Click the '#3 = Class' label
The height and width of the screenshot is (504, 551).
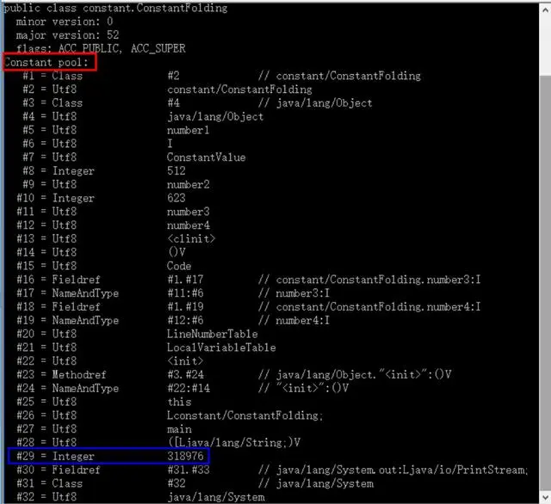pyautogui.click(x=53, y=103)
